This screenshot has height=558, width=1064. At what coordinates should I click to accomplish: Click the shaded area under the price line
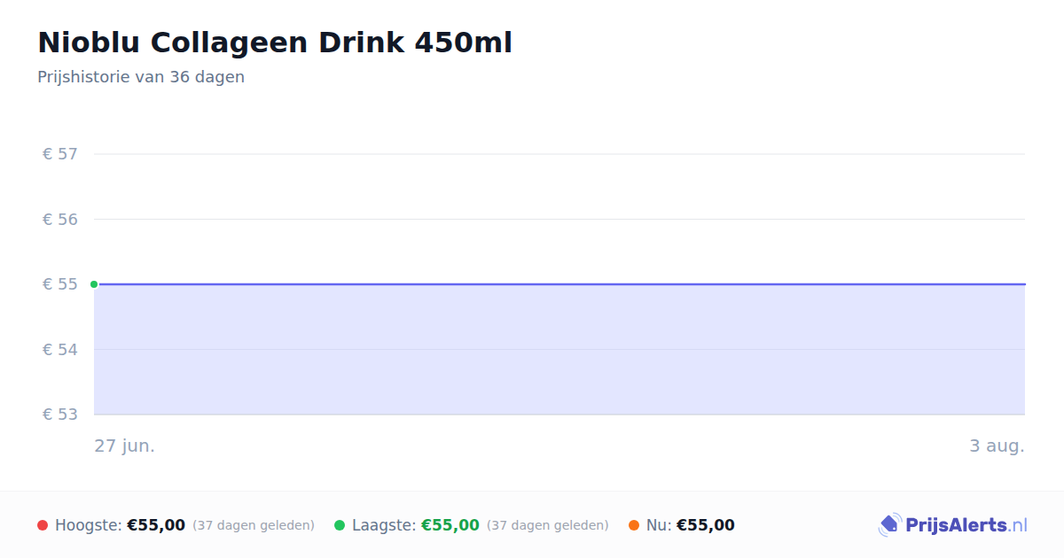coord(559,350)
